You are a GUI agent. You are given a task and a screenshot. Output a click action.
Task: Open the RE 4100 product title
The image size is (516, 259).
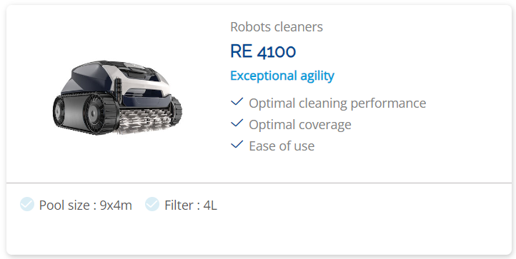(263, 51)
